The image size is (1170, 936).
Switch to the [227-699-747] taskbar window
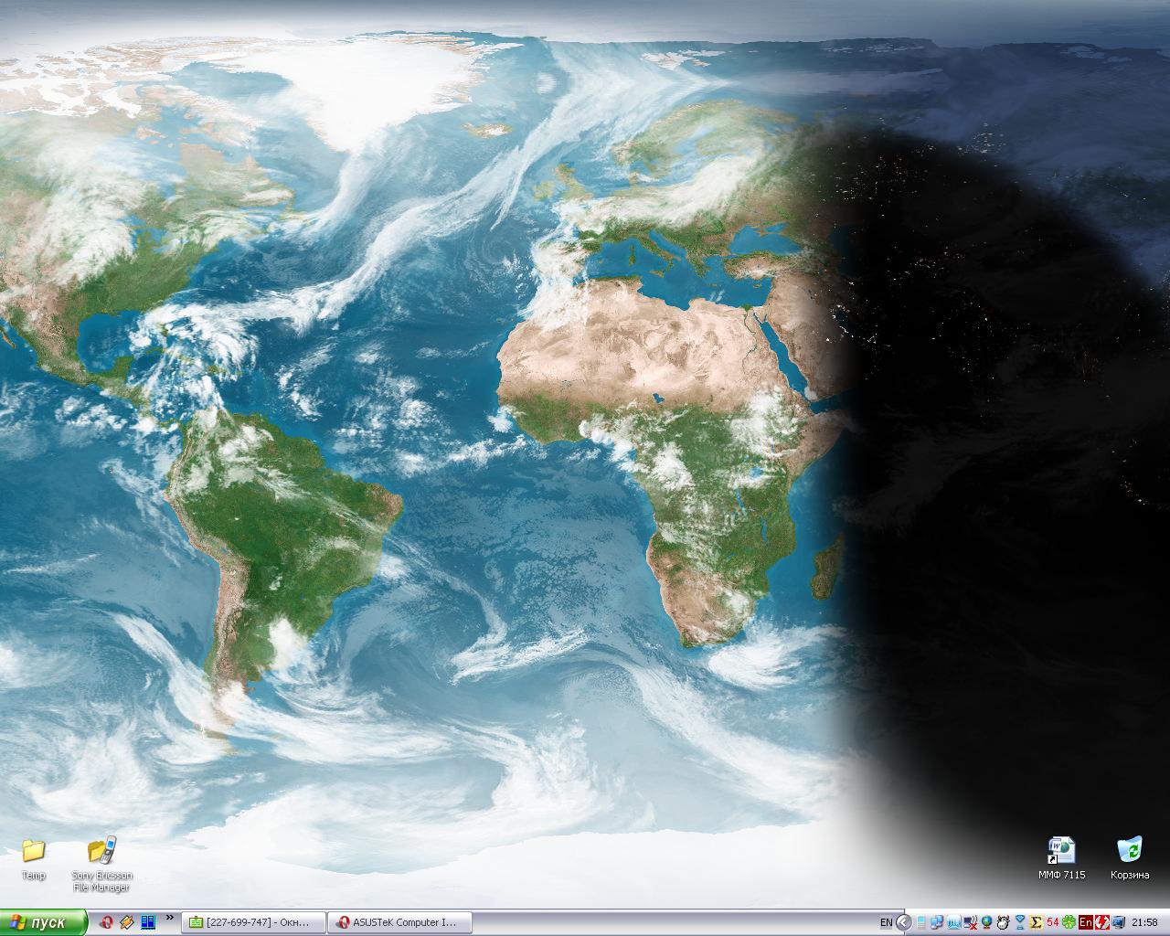pyautogui.click(x=253, y=922)
